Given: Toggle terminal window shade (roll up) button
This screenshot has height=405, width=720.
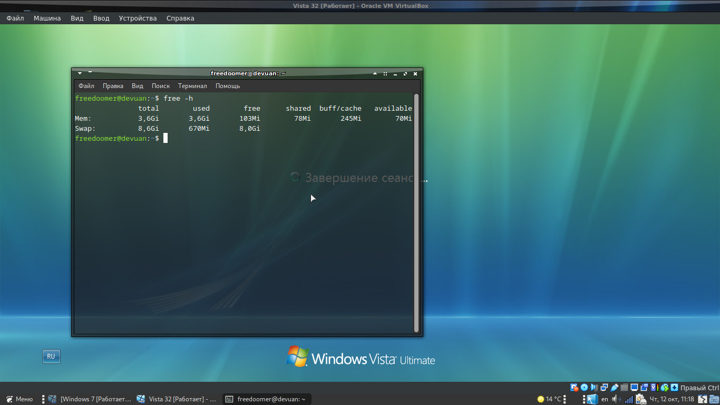Looking at the screenshot, I should (374, 74).
